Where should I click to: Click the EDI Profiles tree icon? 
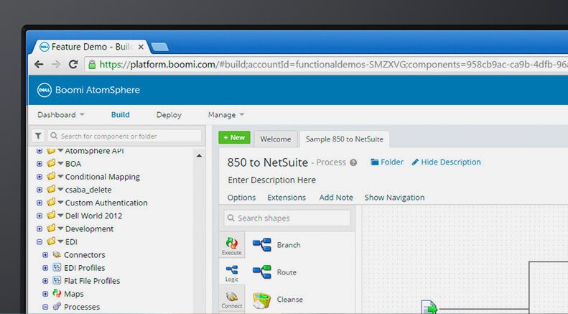pos(57,267)
